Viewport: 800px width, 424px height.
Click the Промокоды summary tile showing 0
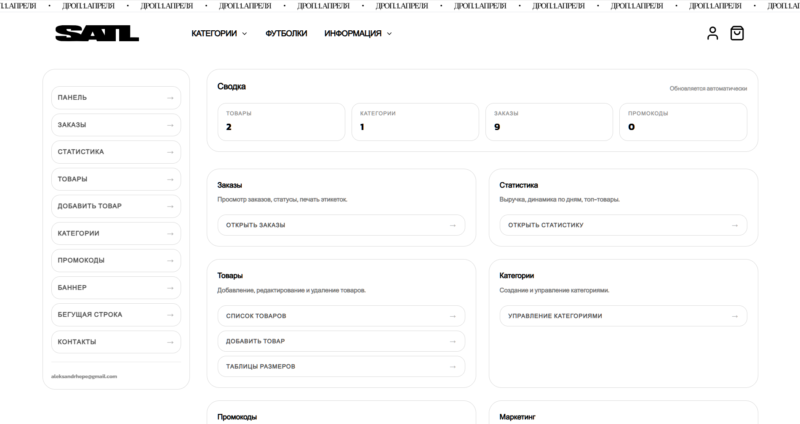[x=683, y=122]
